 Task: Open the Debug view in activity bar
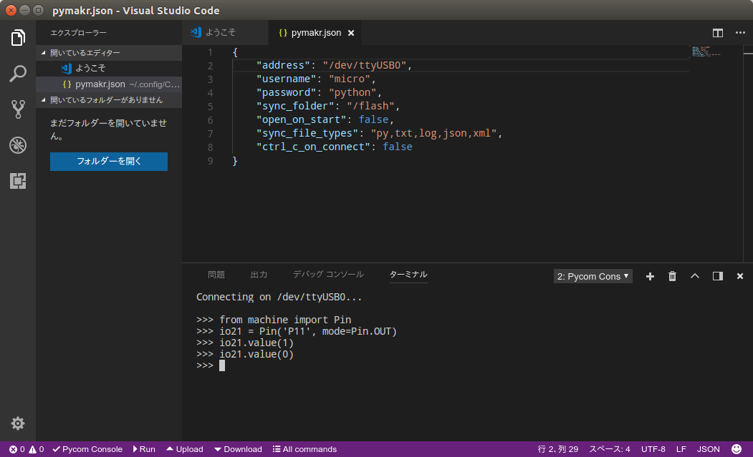tap(18, 145)
